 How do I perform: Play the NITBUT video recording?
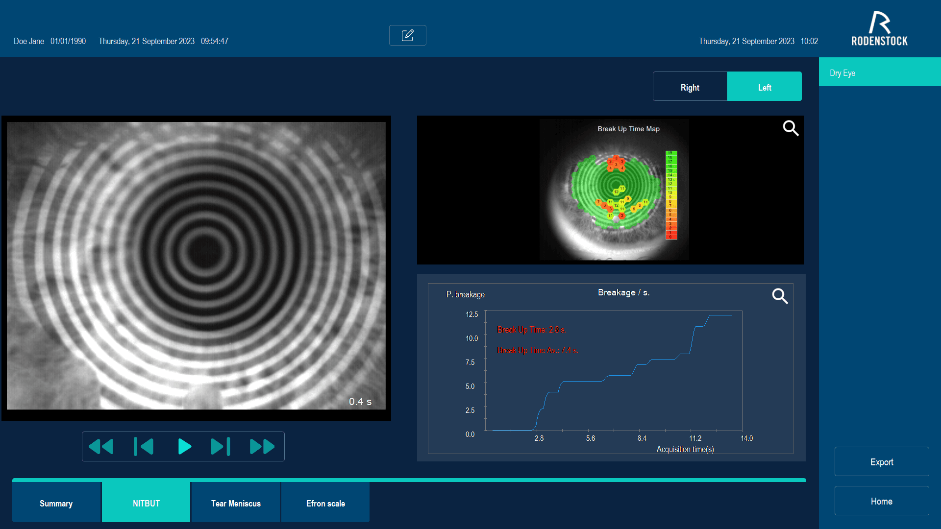pyautogui.click(x=184, y=447)
